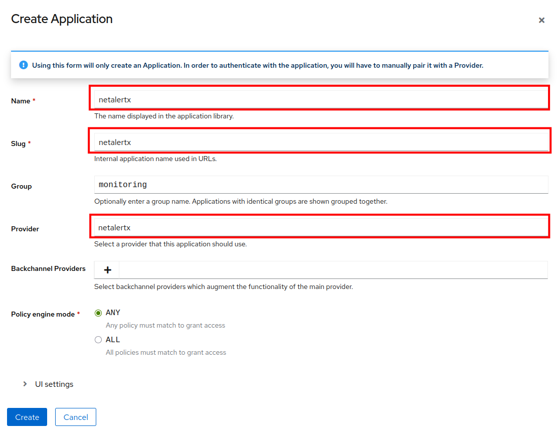Select the ALL policy engine mode radio button

[98, 340]
